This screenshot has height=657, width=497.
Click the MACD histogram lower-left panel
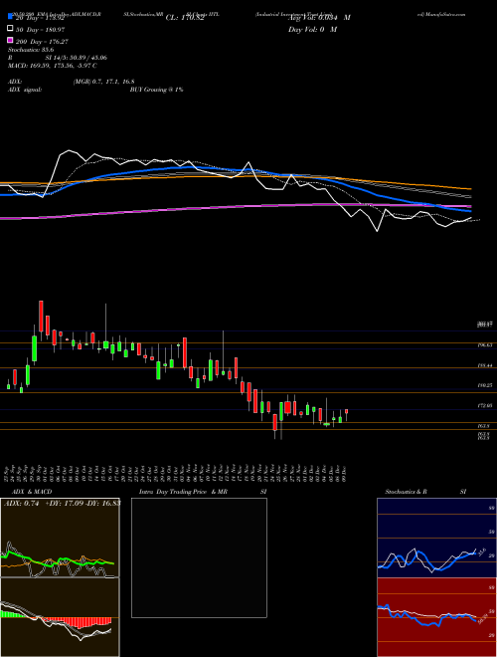(60, 617)
